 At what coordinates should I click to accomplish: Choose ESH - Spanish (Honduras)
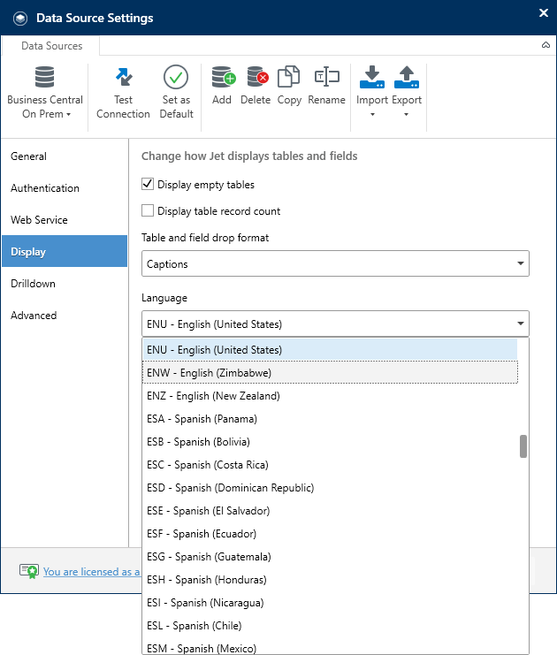tap(330, 579)
